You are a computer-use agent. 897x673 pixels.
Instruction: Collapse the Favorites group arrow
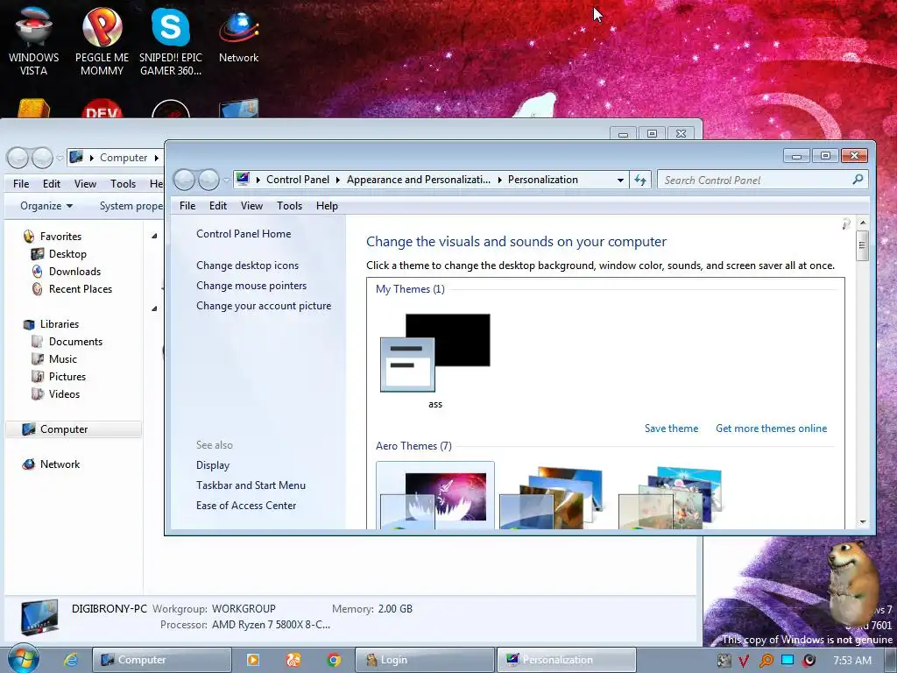[x=154, y=236]
